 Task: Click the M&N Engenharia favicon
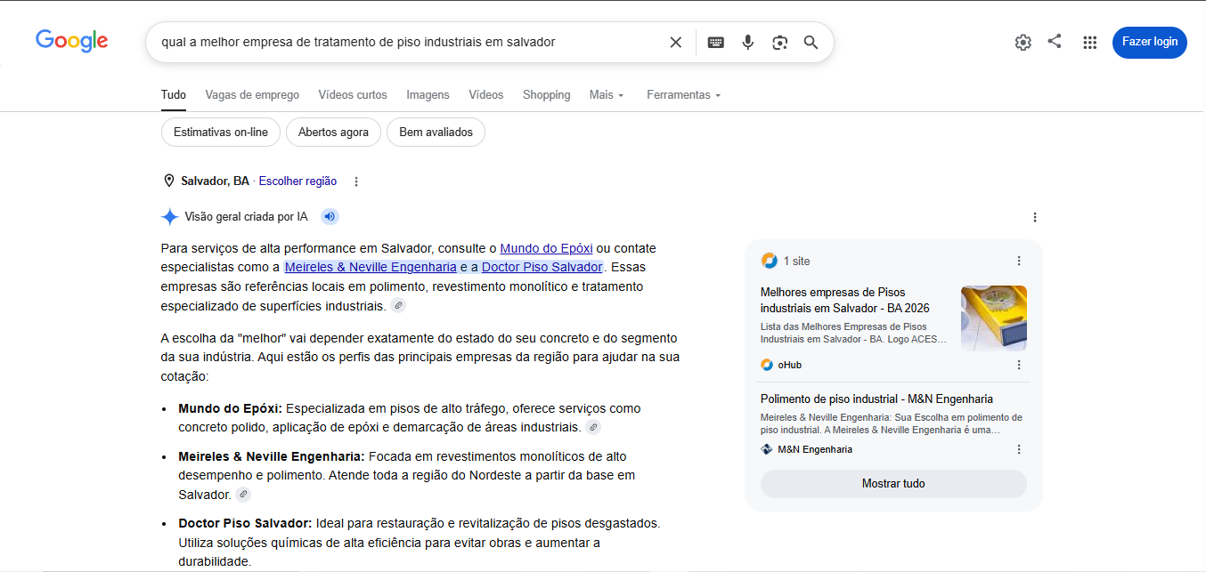(766, 449)
